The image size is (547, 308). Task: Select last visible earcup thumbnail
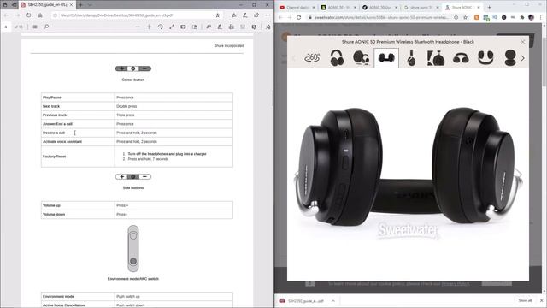coord(510,58)
